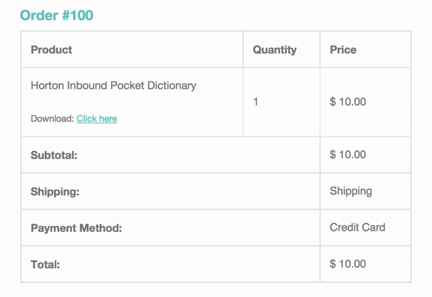
Task: Click the Shipping value in the price column
Action: click(x=351, y=191)
